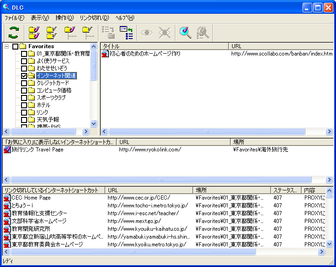The image size is (336, 267).
Task: Click the first double-folder checkmark toolbar icon
Action: tap(34, 32)
